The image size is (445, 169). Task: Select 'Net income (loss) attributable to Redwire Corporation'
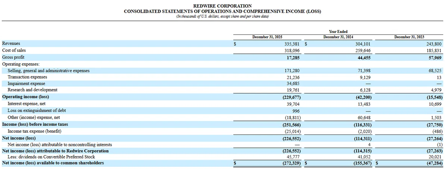pos(55,151)
